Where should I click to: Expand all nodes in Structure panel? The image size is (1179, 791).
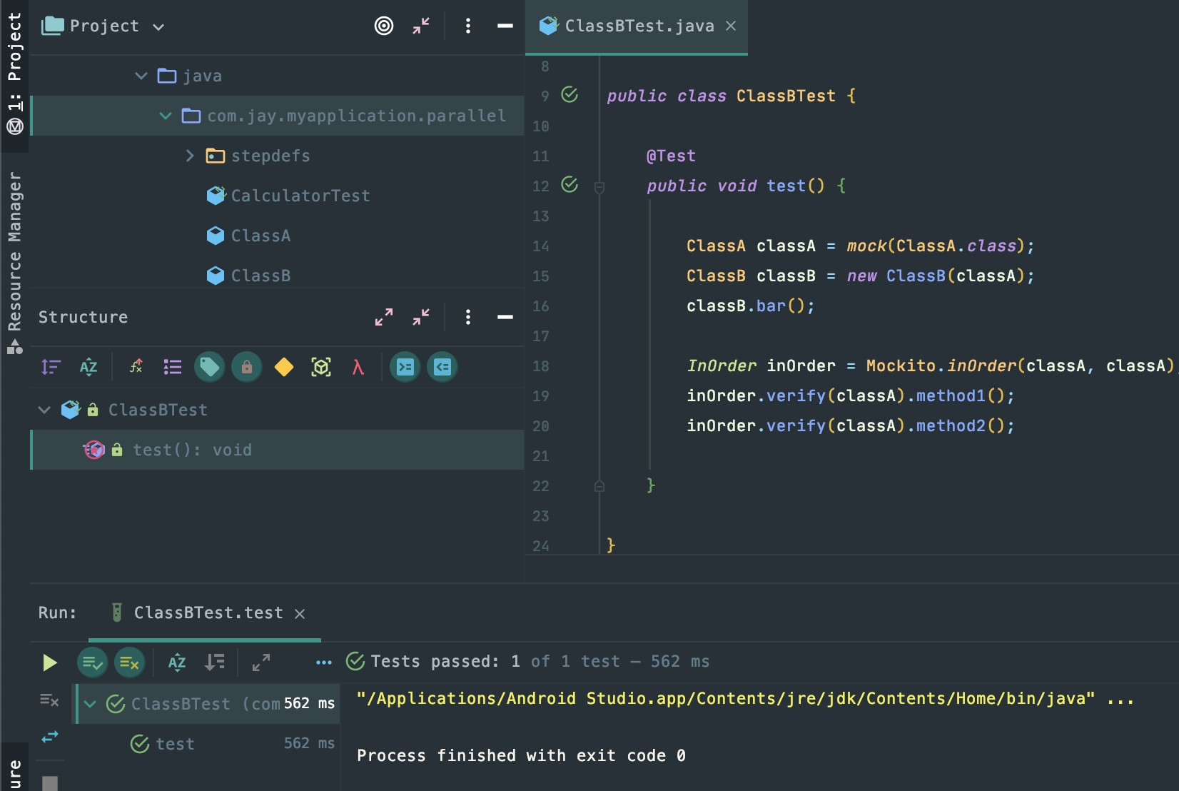click(x=383, y=317)
